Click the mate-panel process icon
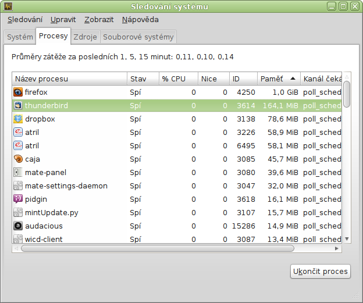The height and width of the screenshot is (303, 363). tap(18, 172)
